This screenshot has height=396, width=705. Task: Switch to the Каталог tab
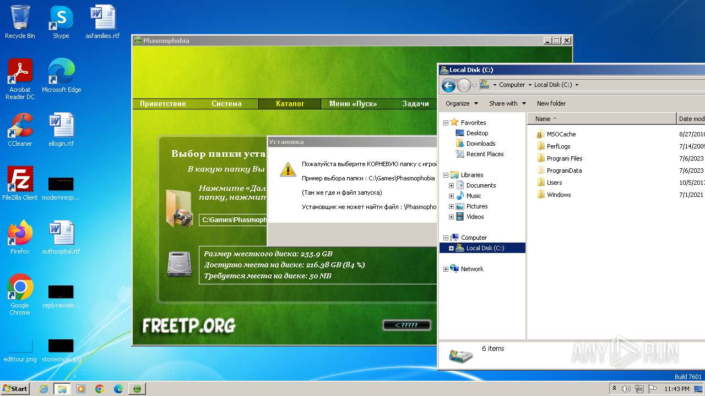pyautogui.click(x=290, y=103)
